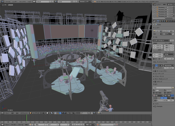The height and width of the screenshot is (126, 175).
Task: Open the screen layout Default selector
Action: [43, 2]
